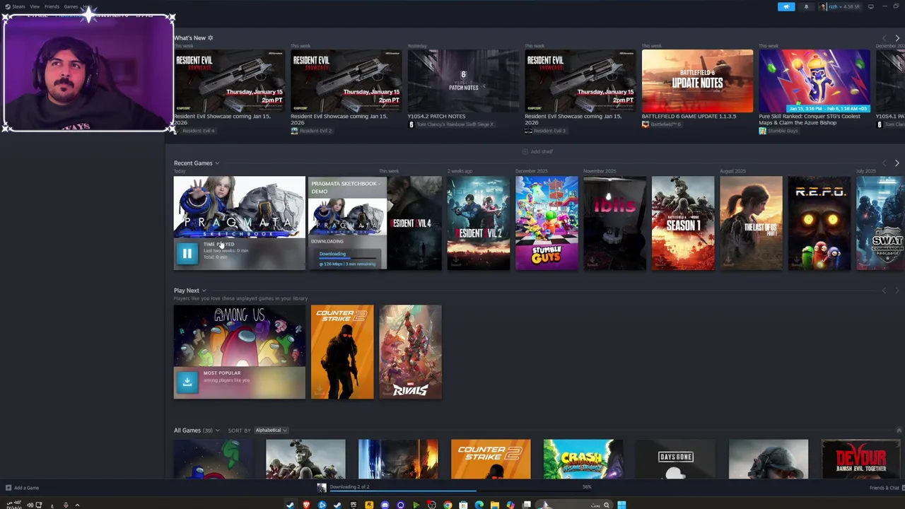Open Discord from the taskbar
This screenshot has height=509, width=905.
385,505
